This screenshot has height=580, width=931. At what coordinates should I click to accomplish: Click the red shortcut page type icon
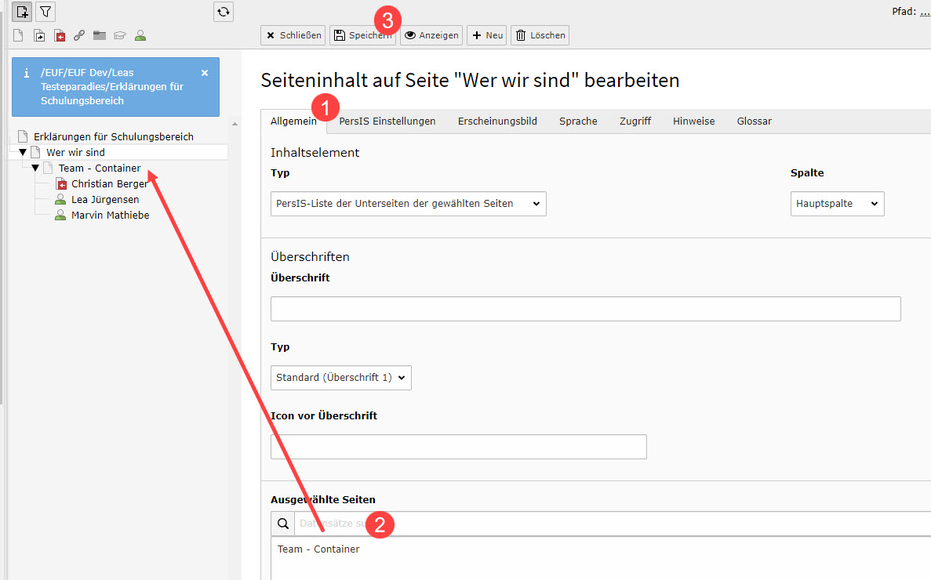tap(60, 35)
